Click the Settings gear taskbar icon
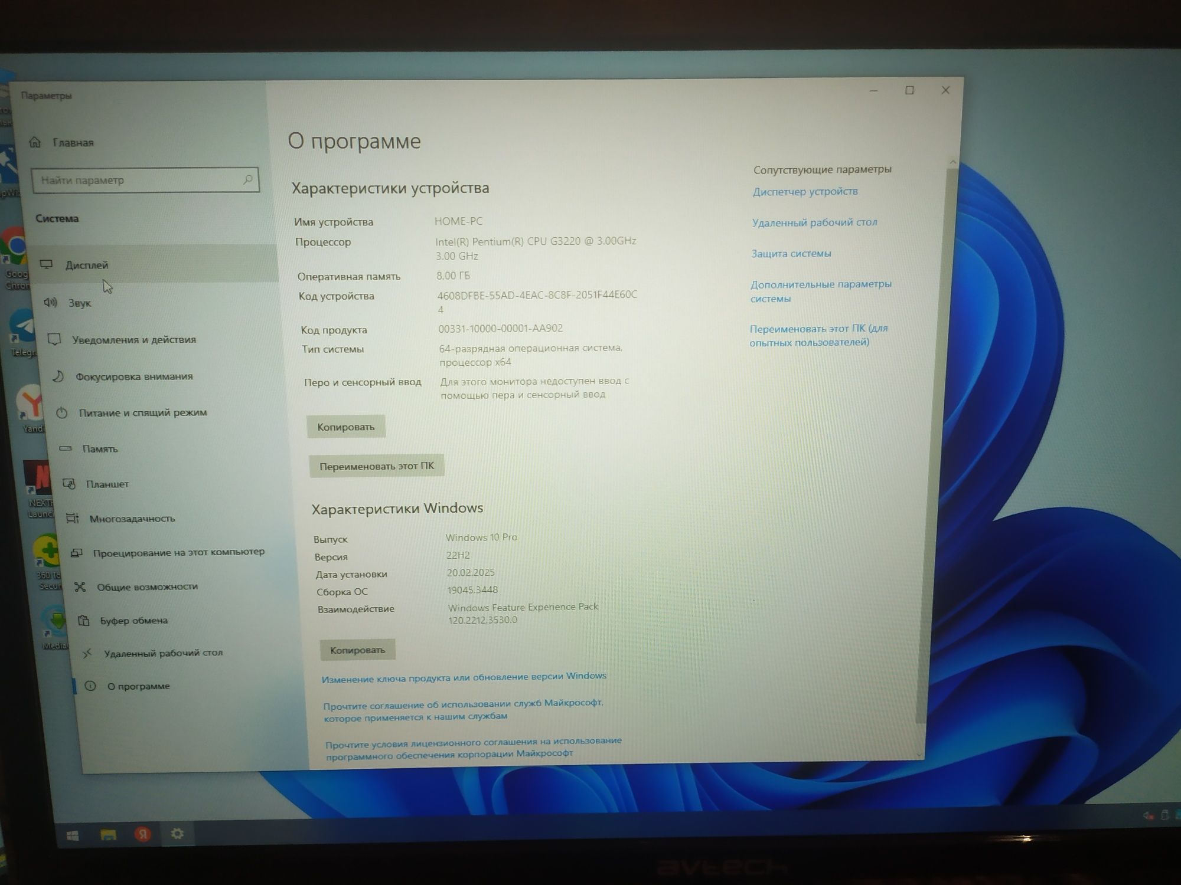Viewport: 1181px width, 885px height. [x=177, y=834]
